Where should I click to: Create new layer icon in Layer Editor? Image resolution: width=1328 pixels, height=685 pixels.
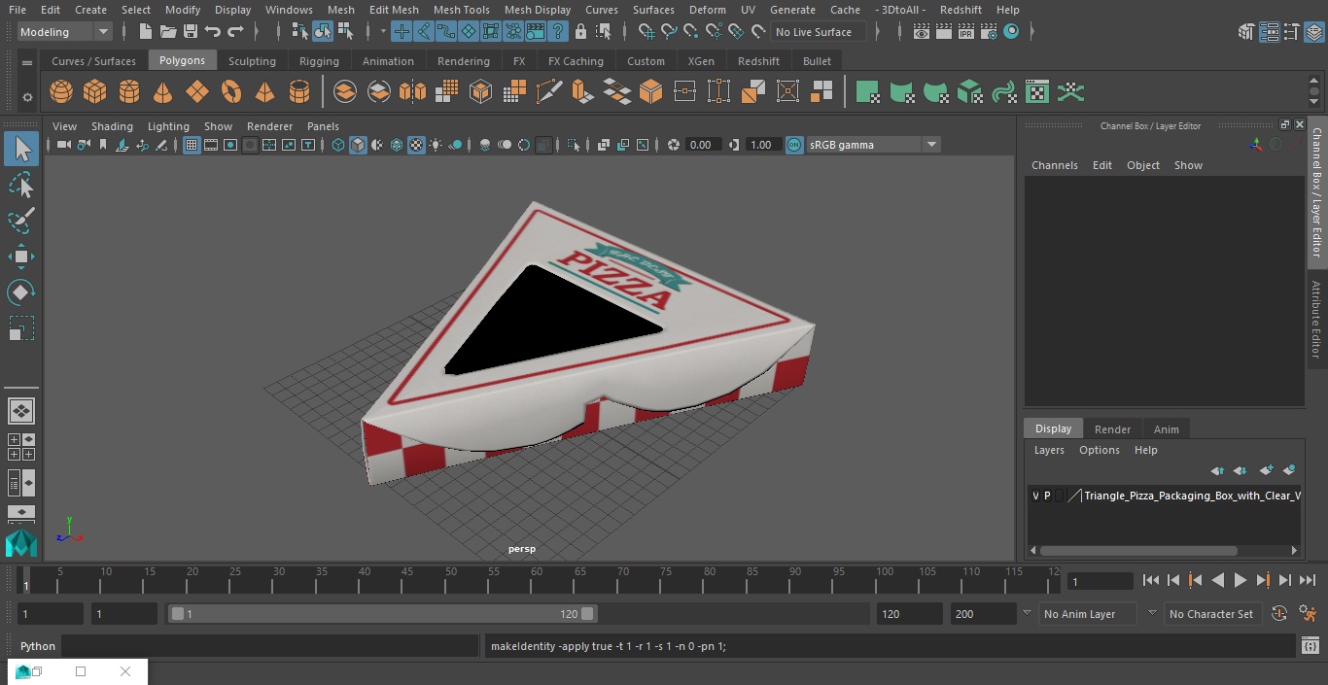pyautogui.click(x=1266, y=470)
